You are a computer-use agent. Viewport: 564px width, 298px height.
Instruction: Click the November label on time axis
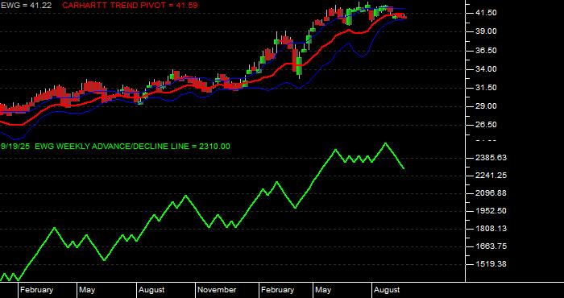218,290
